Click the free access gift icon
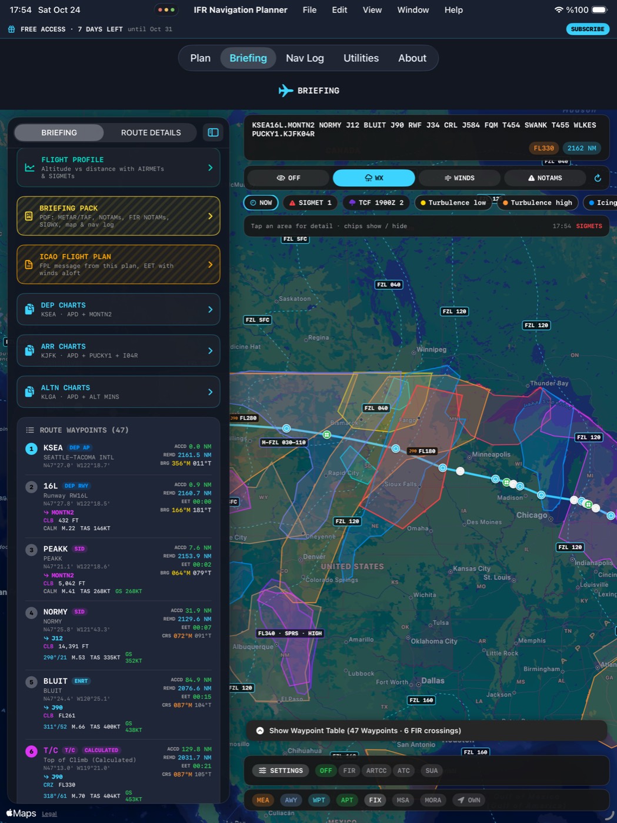This screenshot has height=823, width=617. pos(11,29)
